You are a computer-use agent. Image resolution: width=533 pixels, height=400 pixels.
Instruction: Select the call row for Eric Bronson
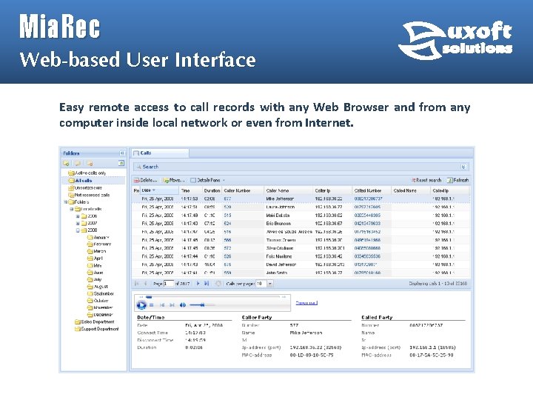click(301, 224)
